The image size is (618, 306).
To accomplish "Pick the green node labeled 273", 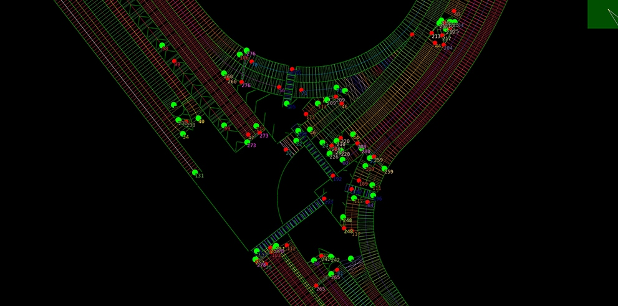I will pyautogui.click(x=248, y=142).
